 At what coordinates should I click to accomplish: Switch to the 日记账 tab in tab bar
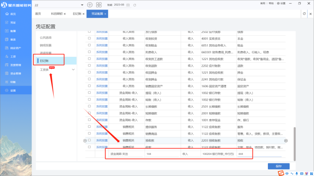coord(77,14)
